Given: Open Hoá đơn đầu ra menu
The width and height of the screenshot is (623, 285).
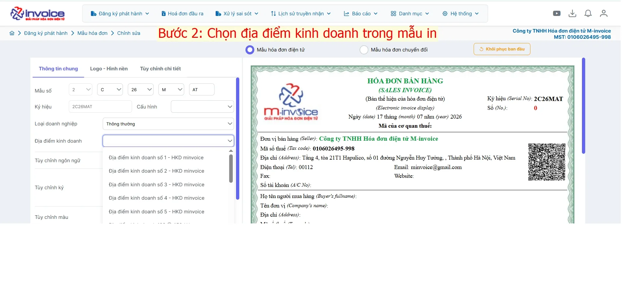Looking at the screenshot, I should pyautogui.click(x=182, y=14).
